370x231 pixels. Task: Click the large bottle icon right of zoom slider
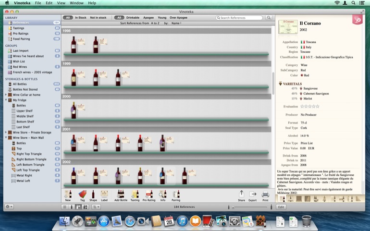click(271, 207)
